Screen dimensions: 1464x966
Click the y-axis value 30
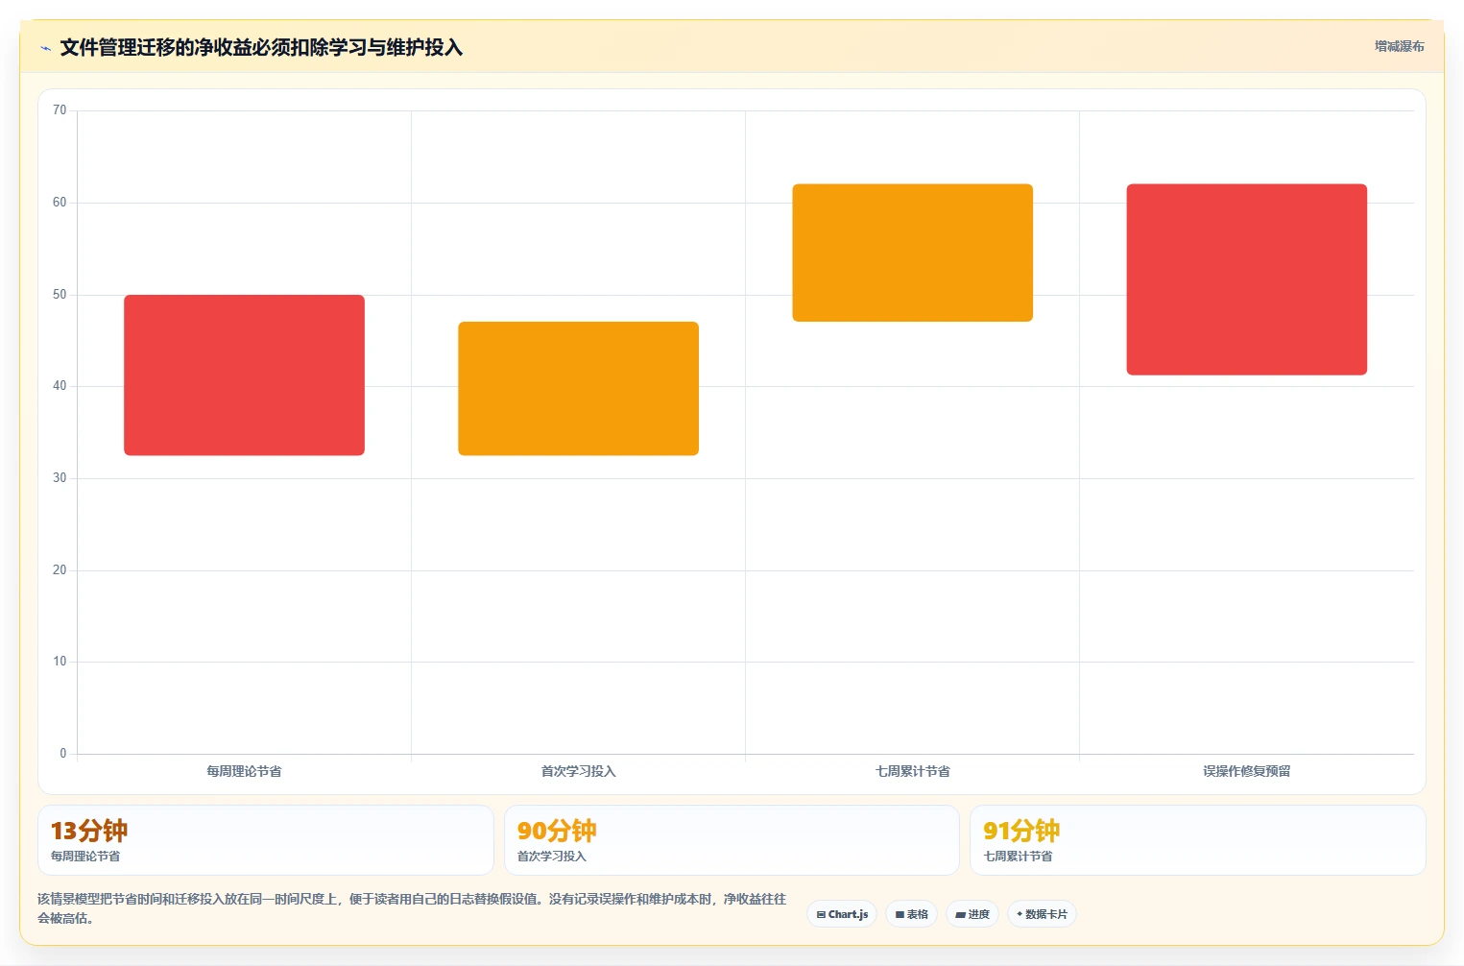pos(60,478)
